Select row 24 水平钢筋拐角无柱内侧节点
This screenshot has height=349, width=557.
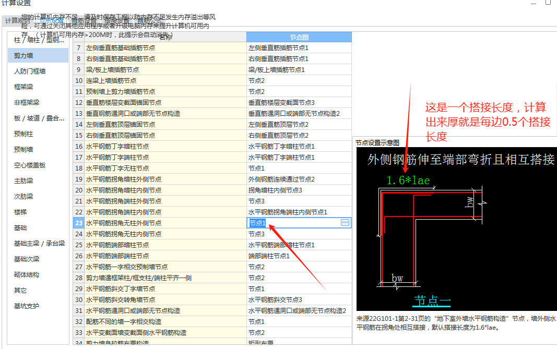[x=165, y=234]
